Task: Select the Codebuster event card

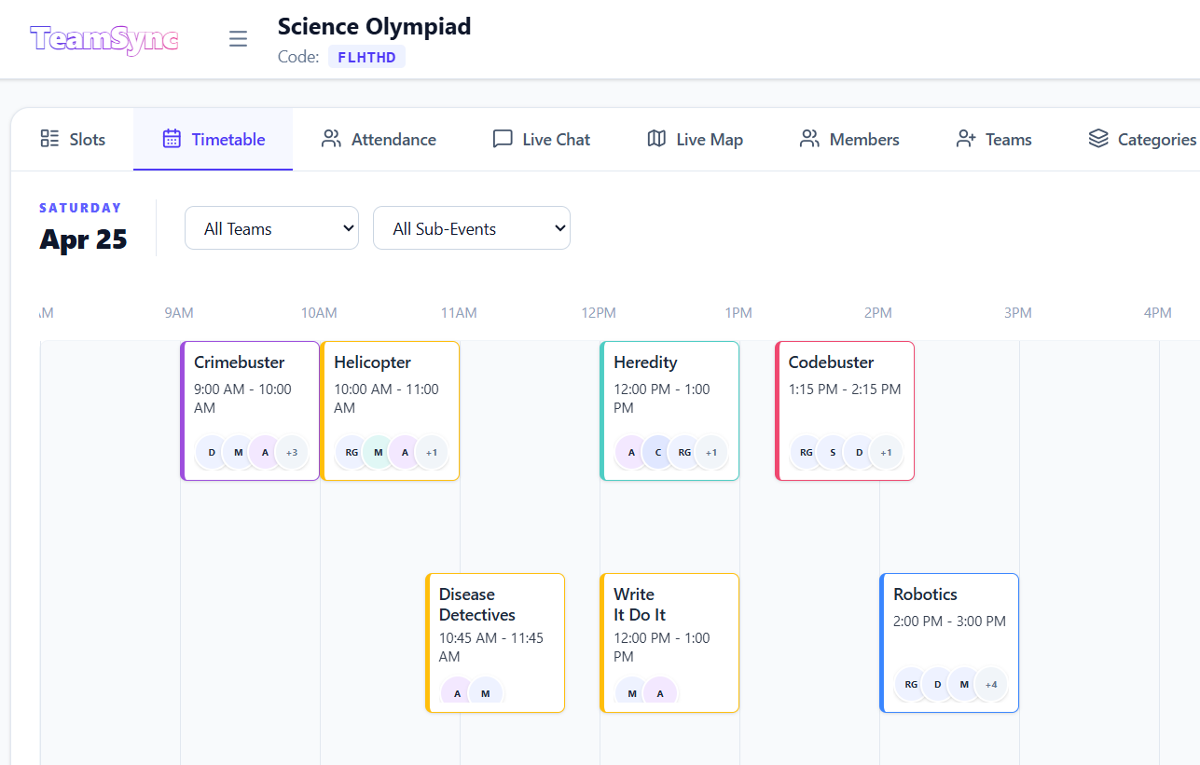Action: tap(845, 391)
